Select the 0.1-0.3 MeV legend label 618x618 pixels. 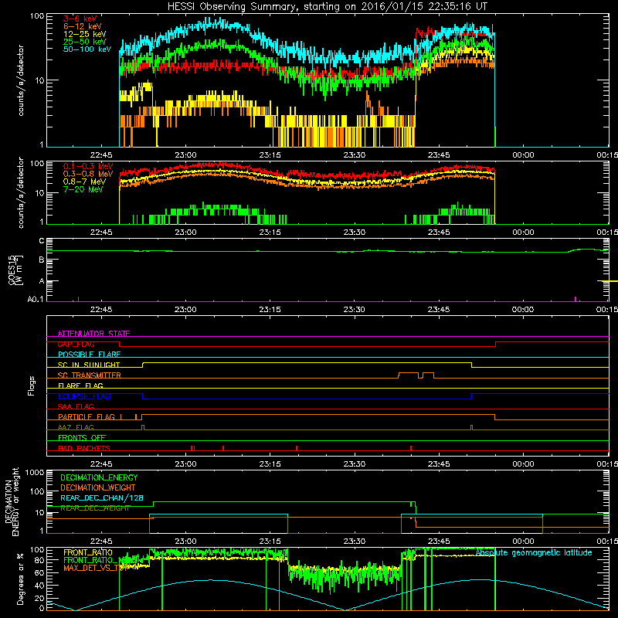click(88, 166)
